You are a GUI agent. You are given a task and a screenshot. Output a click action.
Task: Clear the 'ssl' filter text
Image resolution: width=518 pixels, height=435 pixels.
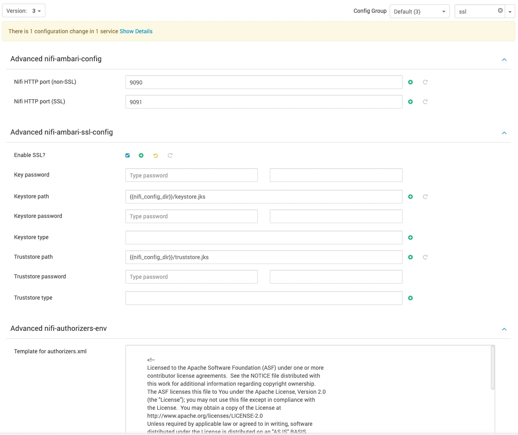pos(500,11)
